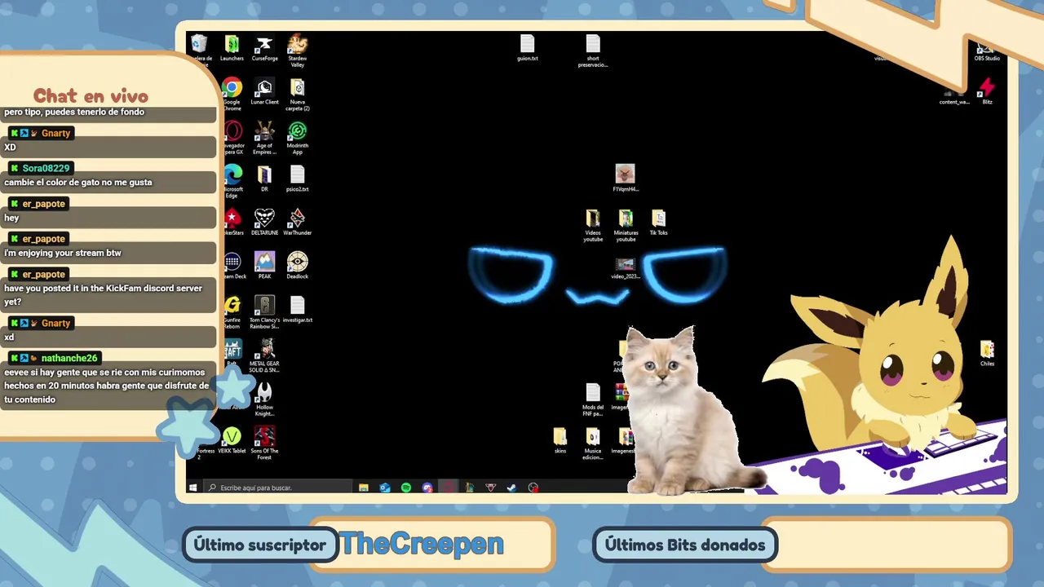Open the Launchers folder on desktop
Image resolution: width=1044 pixels, height=587 pixels.
pos(232,48)
